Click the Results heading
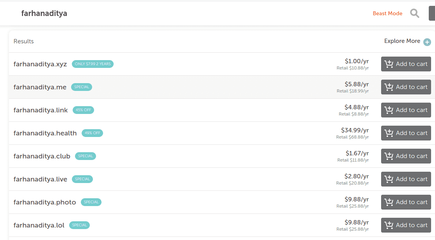Screen dimensions: 435x240 click(x=23, y=41)
